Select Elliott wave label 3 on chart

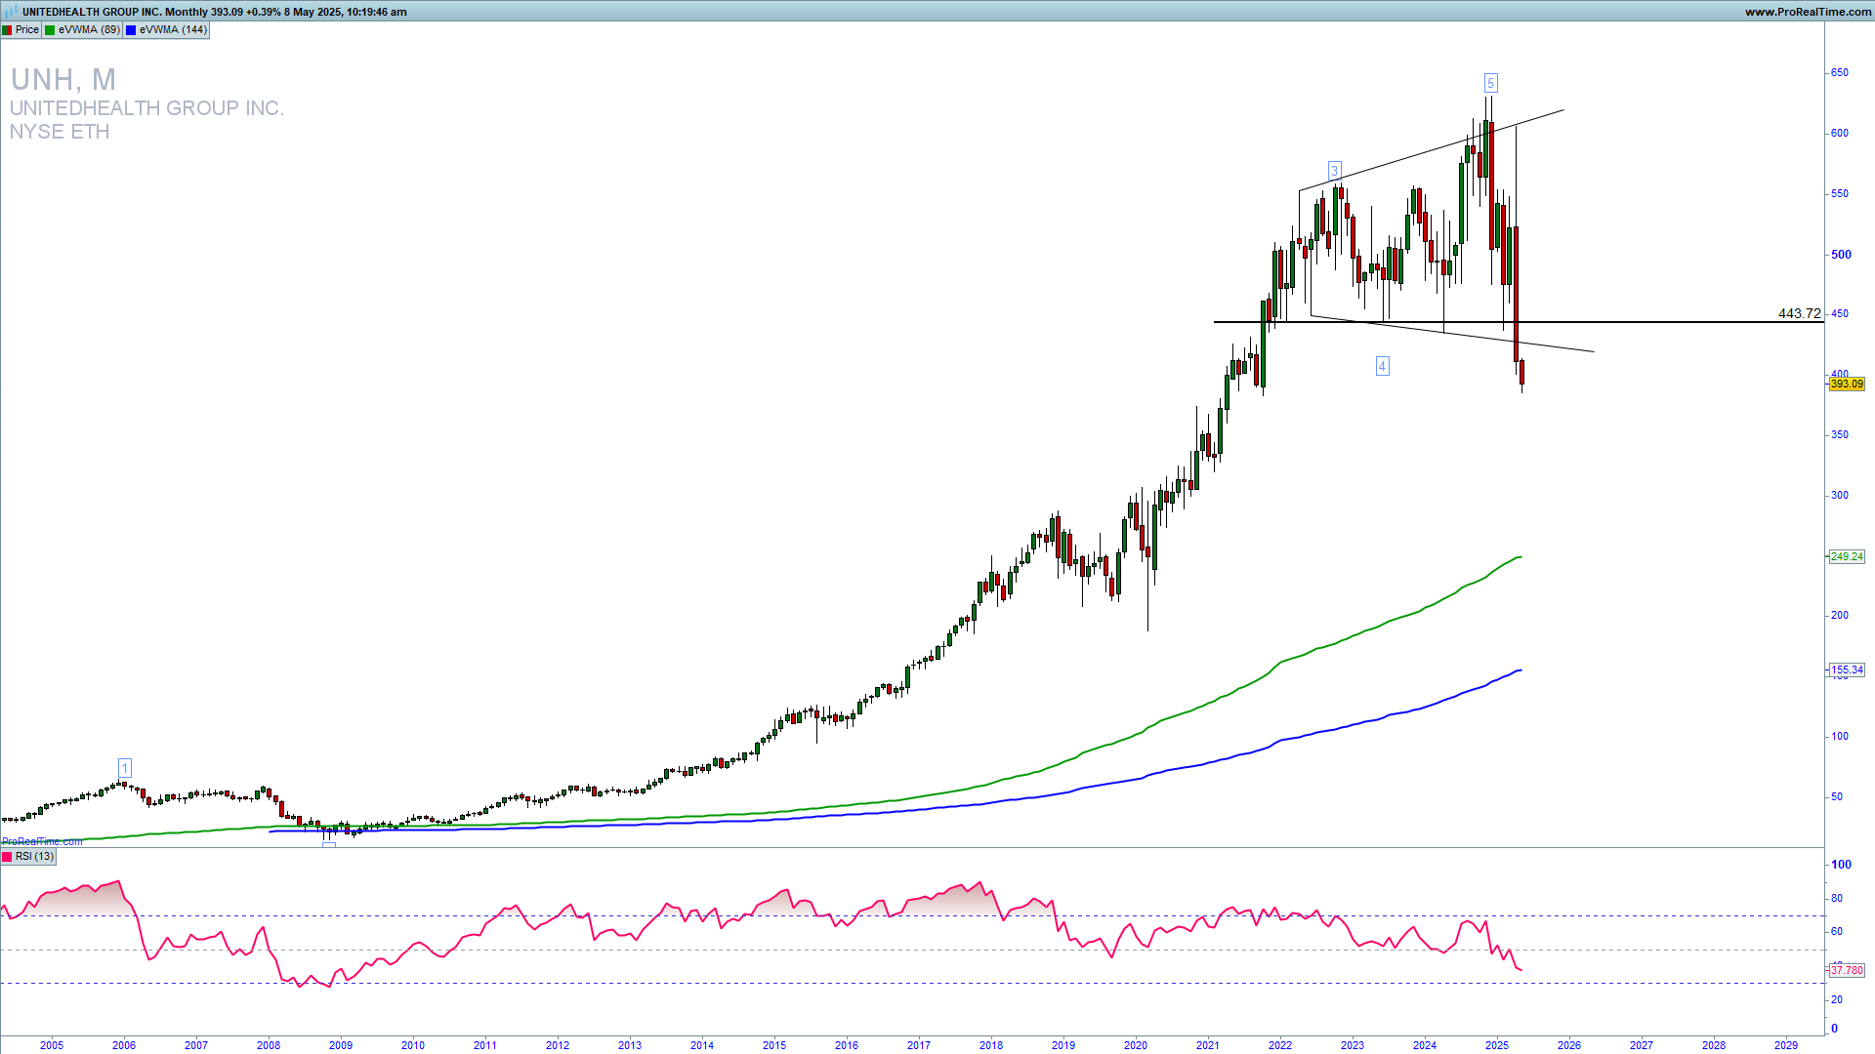1334,171
